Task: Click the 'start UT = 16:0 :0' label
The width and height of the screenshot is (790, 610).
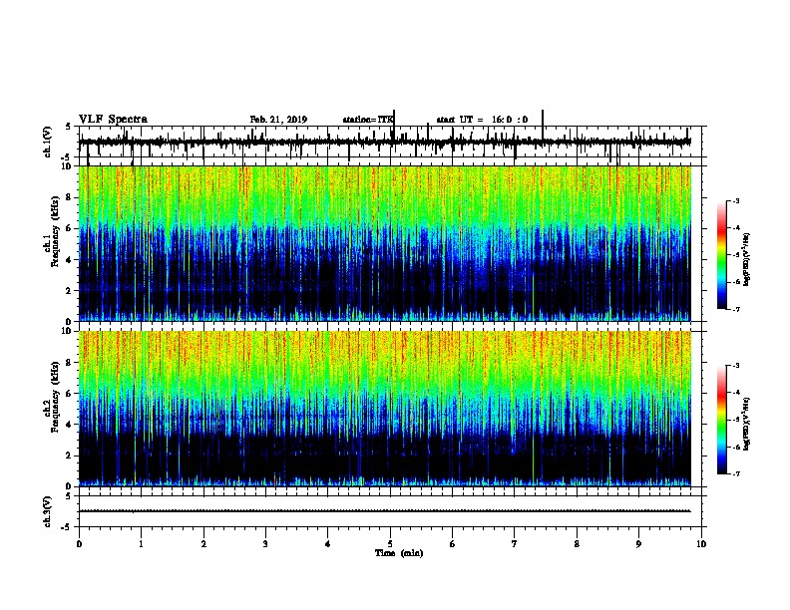Action: click(482, 120)
